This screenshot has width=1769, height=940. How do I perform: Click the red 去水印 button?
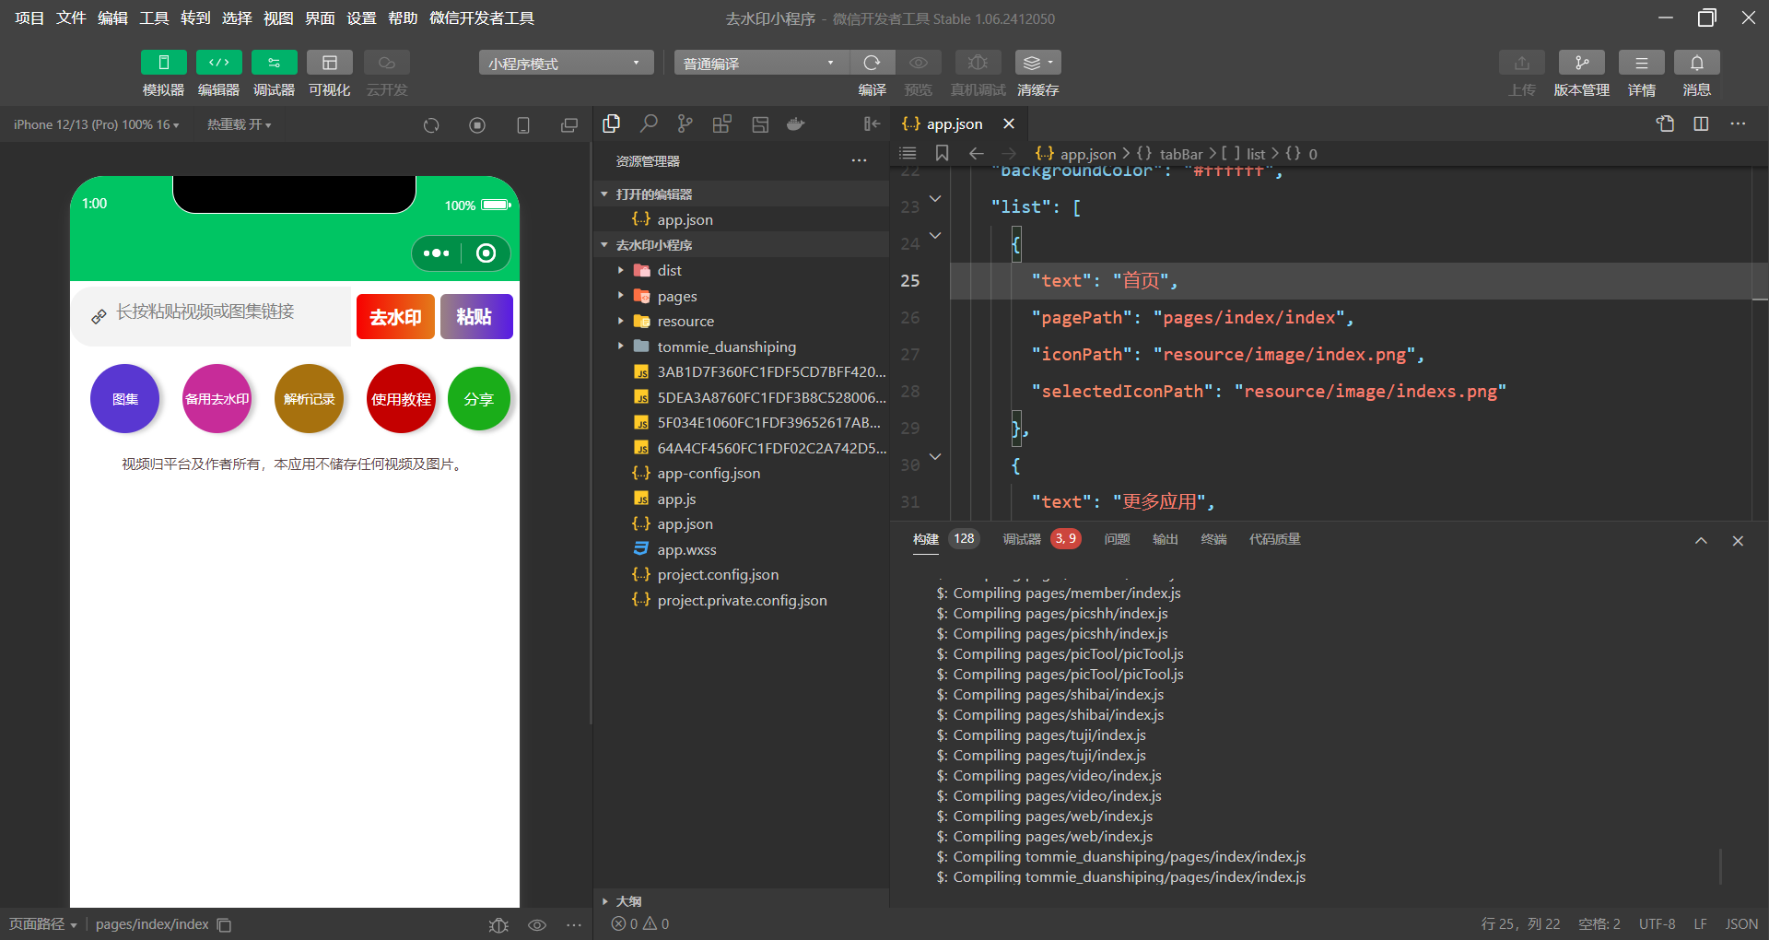(395, 317)
